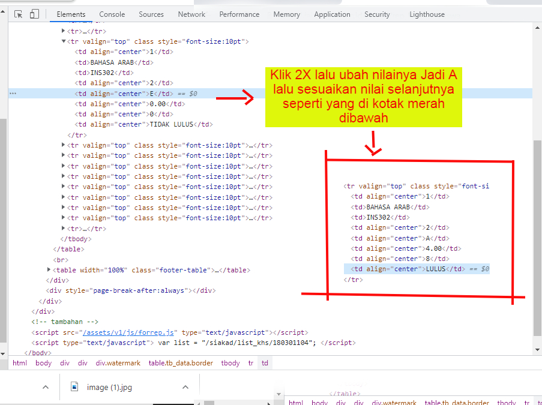Click the left page scrollbar up arrow

pyautogui.click(x=3, y=11)
